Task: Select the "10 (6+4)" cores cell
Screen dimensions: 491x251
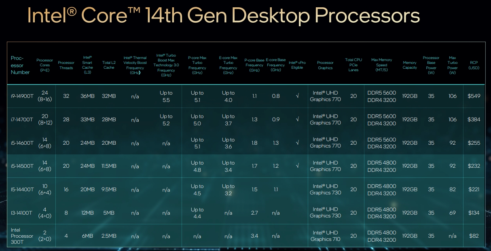Action: tap(44, 190)
